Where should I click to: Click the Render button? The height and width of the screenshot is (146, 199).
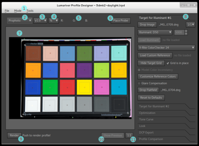14,135
